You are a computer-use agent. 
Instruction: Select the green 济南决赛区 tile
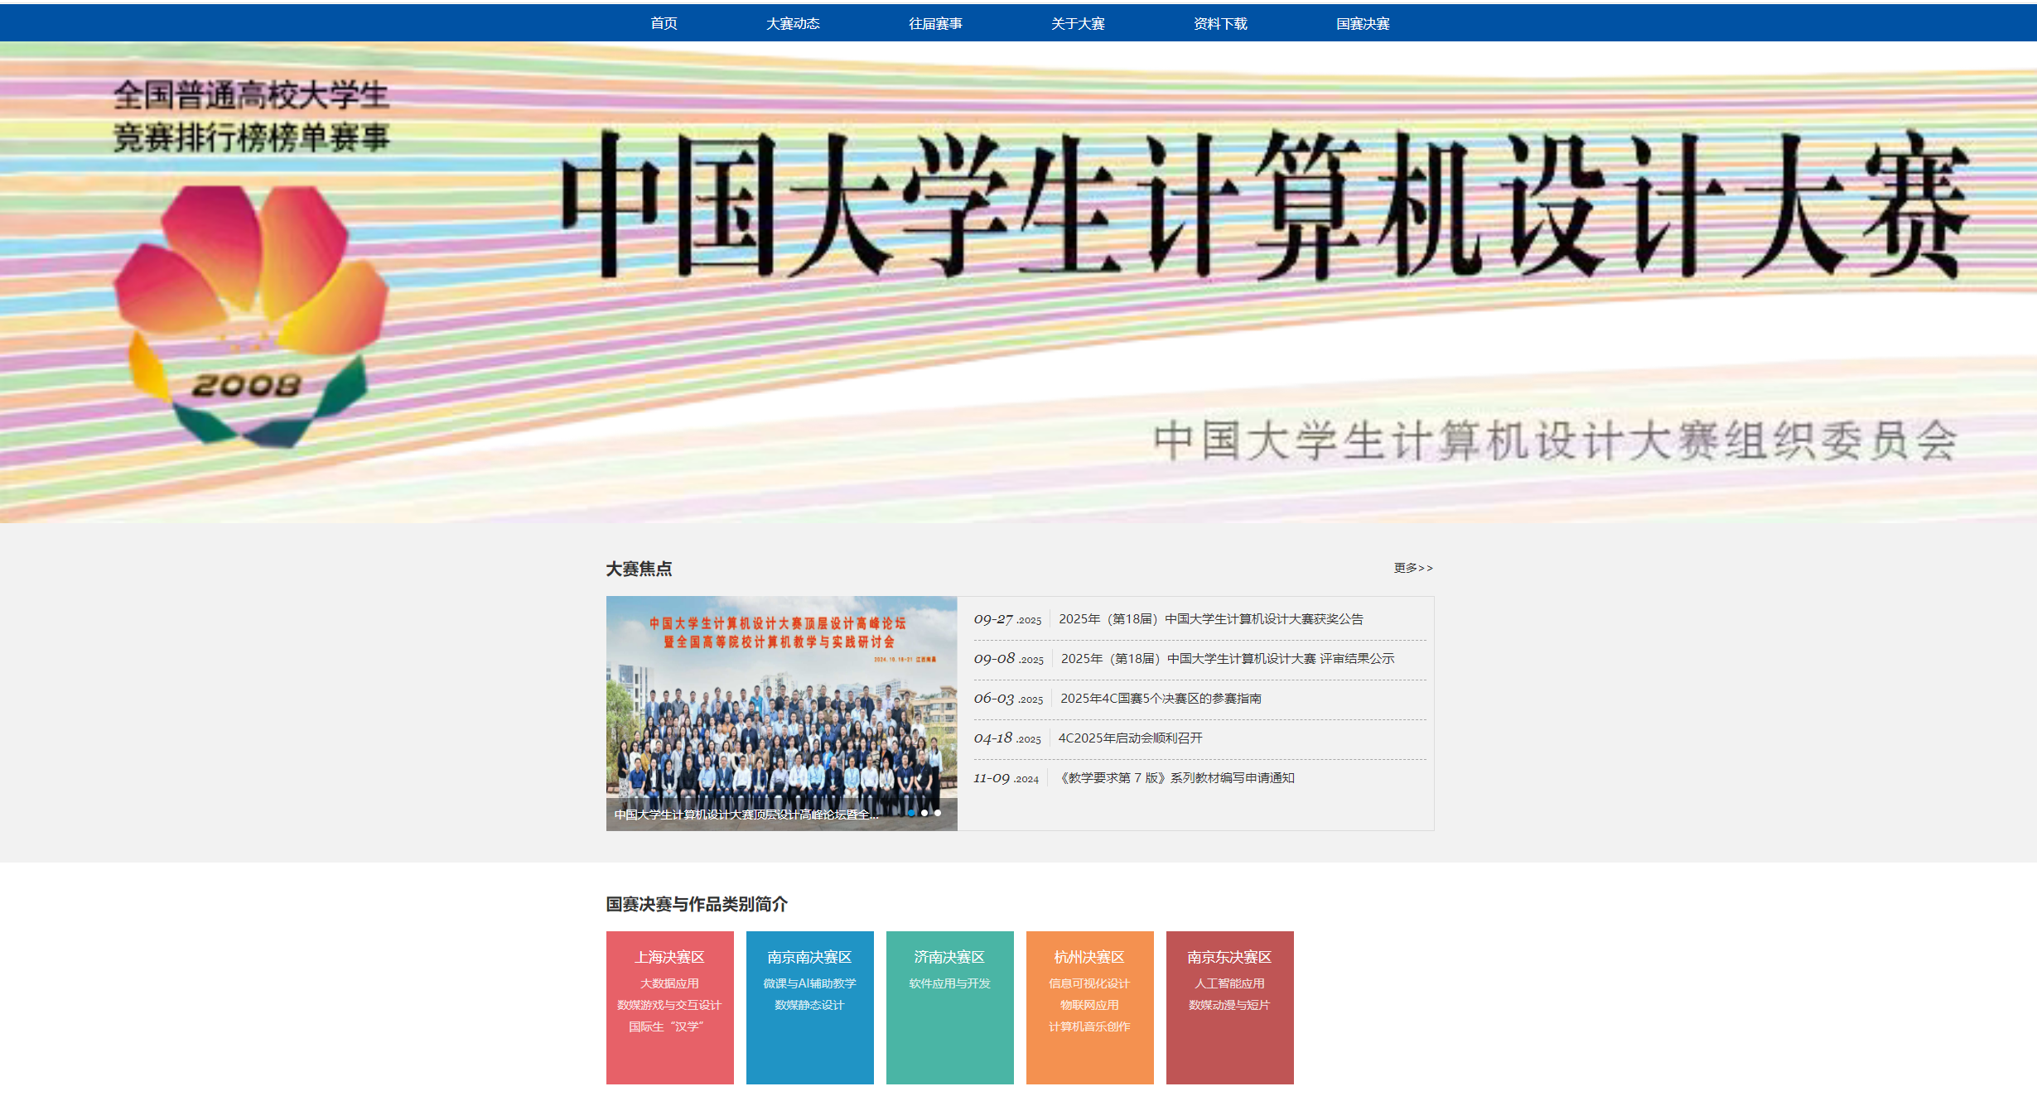pyautogui.click(x=949, y=1007)
